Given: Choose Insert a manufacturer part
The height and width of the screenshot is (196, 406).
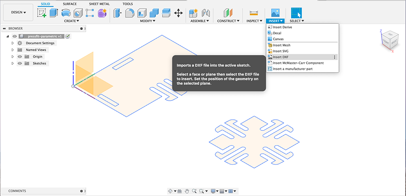Looking at the screenshot, I should [303, 69].
